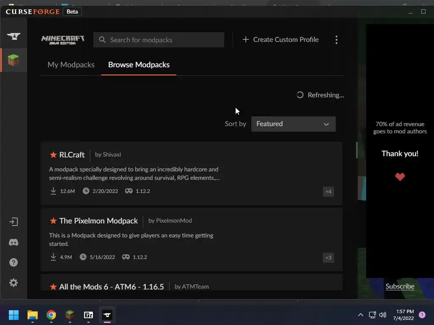Open the Discord icon in sidebar
Viewport: 434px width, 325px height.
pos(14,242)
